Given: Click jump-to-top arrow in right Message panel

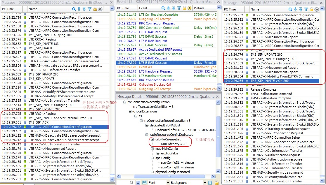Looking at the screenshot, I should (x=301, y=9).
